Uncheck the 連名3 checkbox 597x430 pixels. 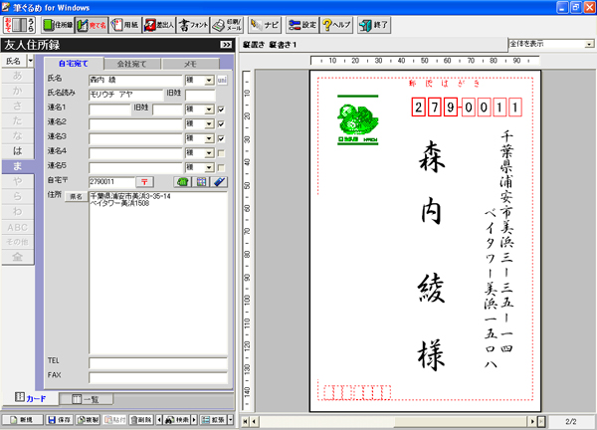(221, 137)
